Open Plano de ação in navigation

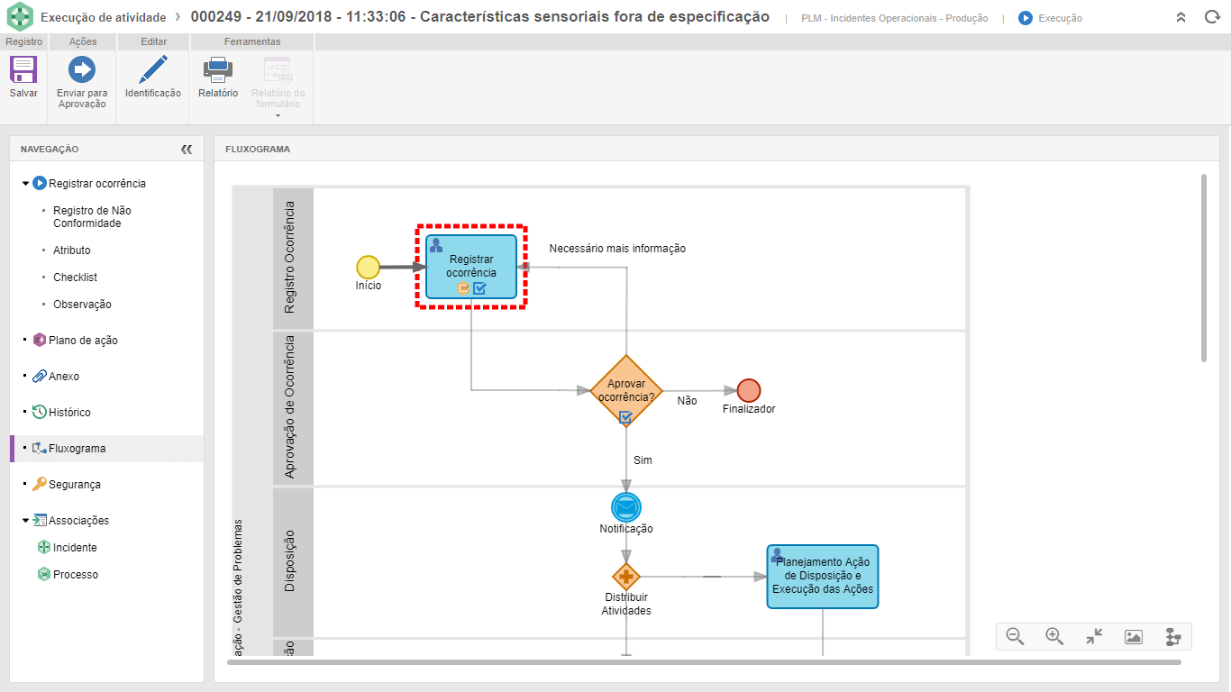[82, 341]
